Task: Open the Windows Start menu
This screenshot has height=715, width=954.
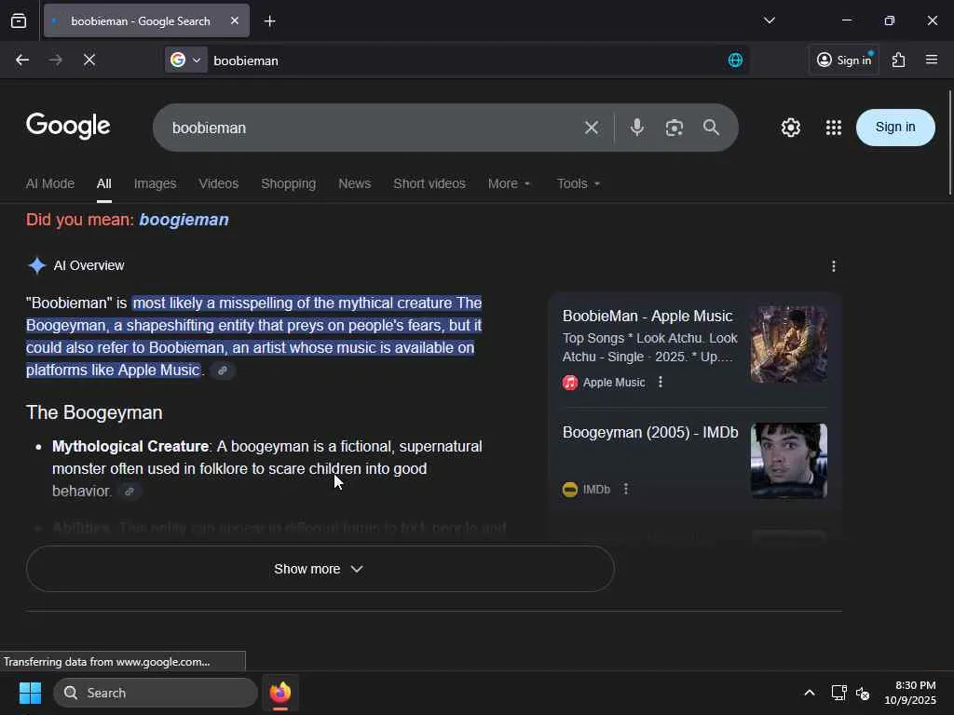Action: 30,693
